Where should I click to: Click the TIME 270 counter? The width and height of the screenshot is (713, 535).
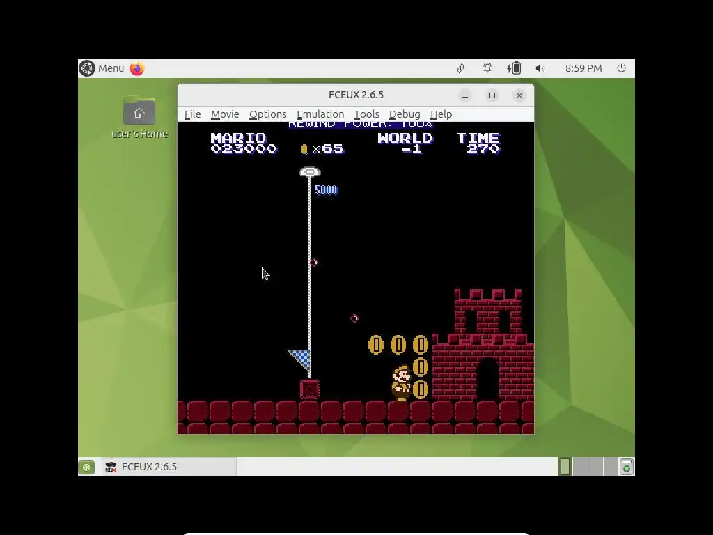point(478,144)
